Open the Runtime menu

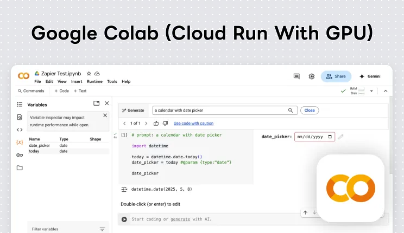tap(94, 81)
